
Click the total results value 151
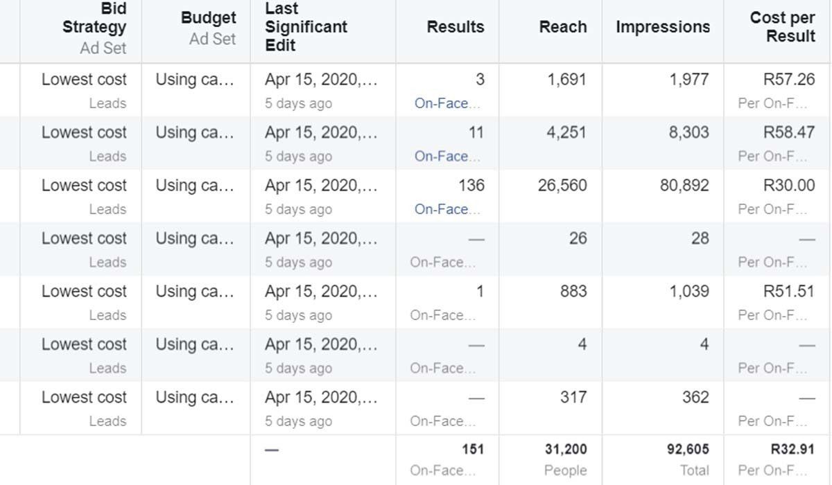click(x=473, y=450)
